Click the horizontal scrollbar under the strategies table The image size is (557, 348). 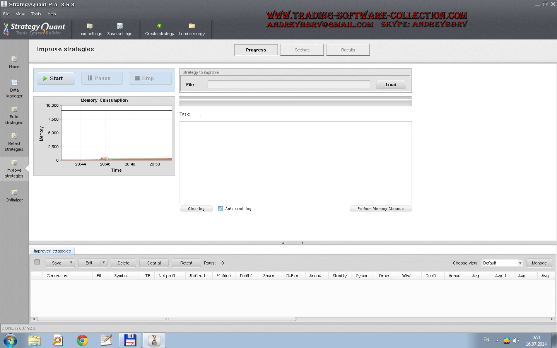(x=166, y=319)
